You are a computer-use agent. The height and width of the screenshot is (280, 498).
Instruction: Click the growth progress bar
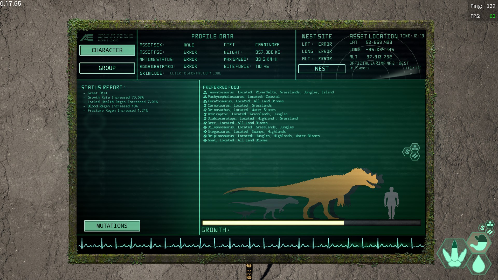(311, 223)
